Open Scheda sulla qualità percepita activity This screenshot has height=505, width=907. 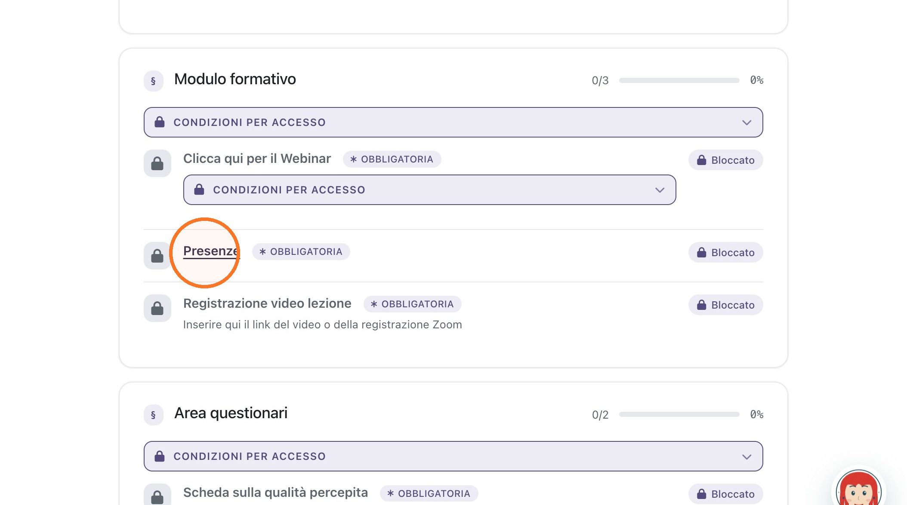pyautogui.click(x=275, y=493)
